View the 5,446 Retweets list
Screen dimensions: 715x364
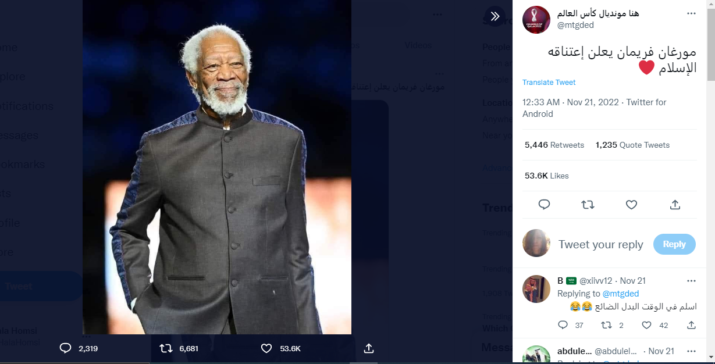click(x=554, y=145)
